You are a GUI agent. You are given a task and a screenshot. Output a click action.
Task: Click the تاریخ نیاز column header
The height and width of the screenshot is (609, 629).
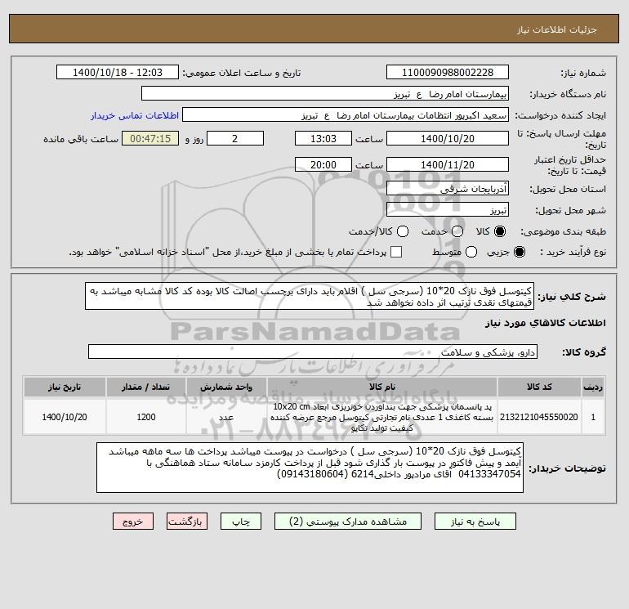[65, 387]
